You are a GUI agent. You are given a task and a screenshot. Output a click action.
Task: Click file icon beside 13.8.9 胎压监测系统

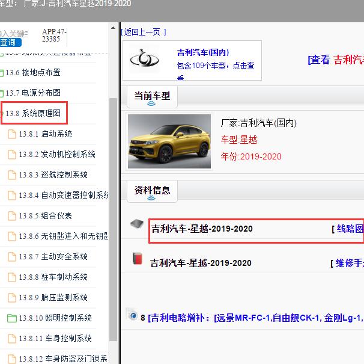click(12, 298)
